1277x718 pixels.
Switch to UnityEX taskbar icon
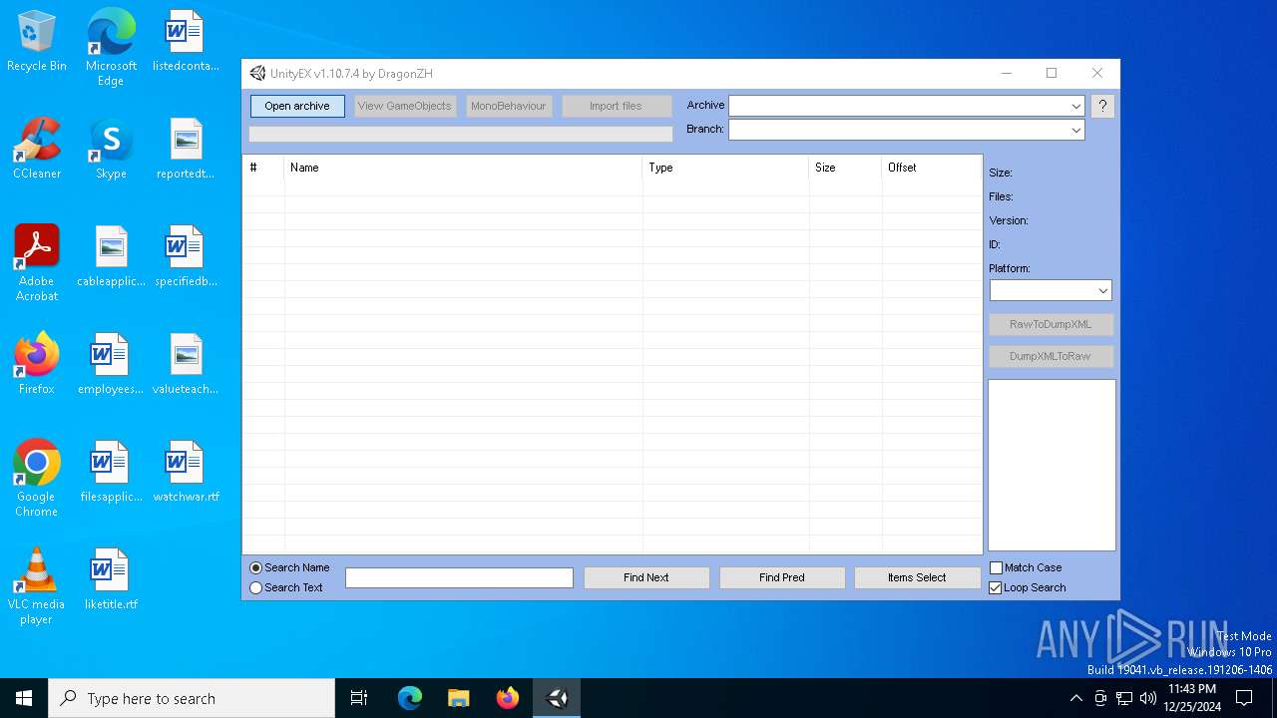click(557, 698)
